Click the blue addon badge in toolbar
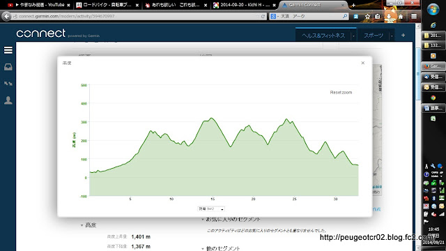The height and width of the screenshot is (251, 446). tap(356, 17)
